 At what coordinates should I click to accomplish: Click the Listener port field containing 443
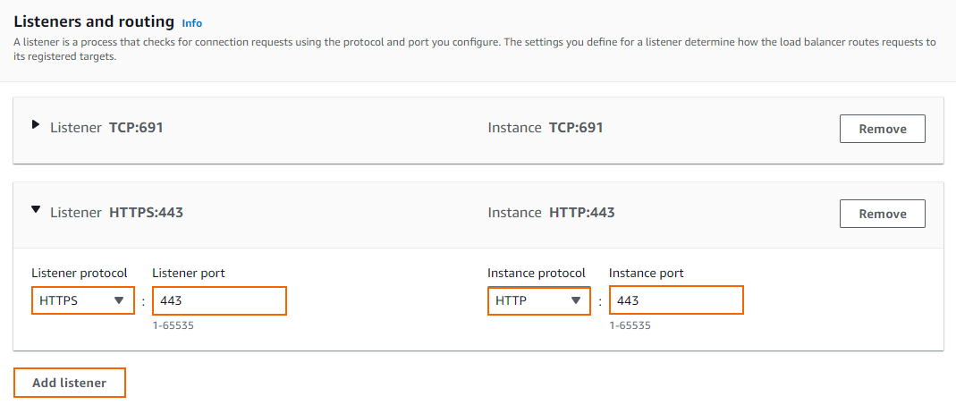click(x=219, y=300)
